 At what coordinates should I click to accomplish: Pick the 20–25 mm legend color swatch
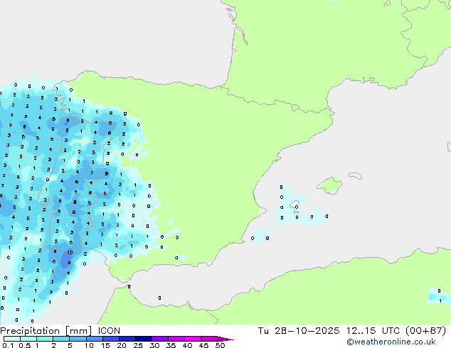pyautogui.click(x=127, y=339)
